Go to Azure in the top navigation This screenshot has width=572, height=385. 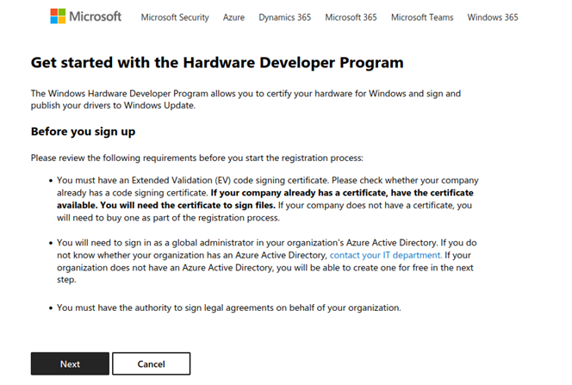click(233, 17)
